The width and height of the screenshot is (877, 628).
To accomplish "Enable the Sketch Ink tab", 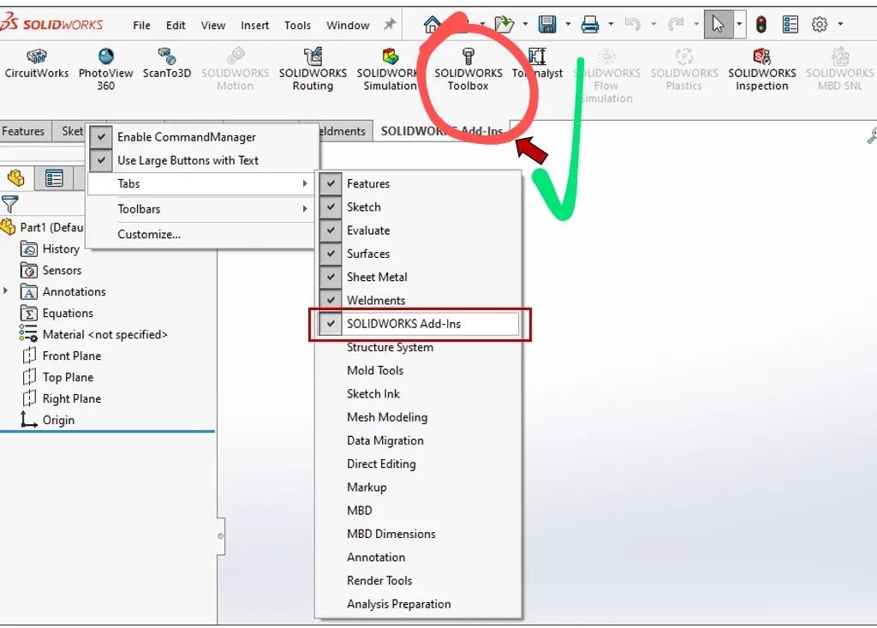I will click(x=373, y=393).
